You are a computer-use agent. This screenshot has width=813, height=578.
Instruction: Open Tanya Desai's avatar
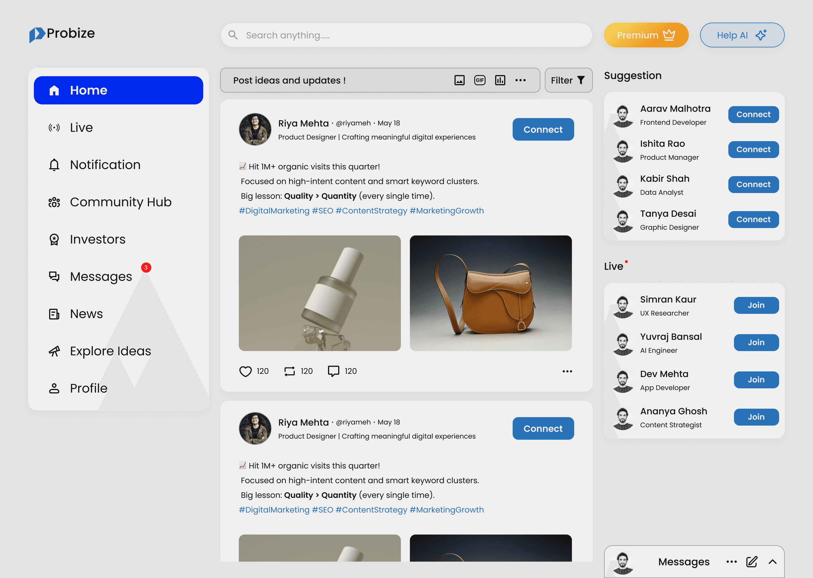click(x=622, y=221)
